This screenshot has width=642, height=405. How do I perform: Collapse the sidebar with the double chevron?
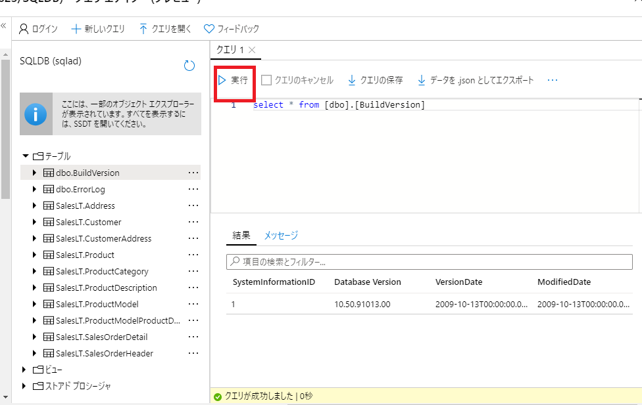3,26
